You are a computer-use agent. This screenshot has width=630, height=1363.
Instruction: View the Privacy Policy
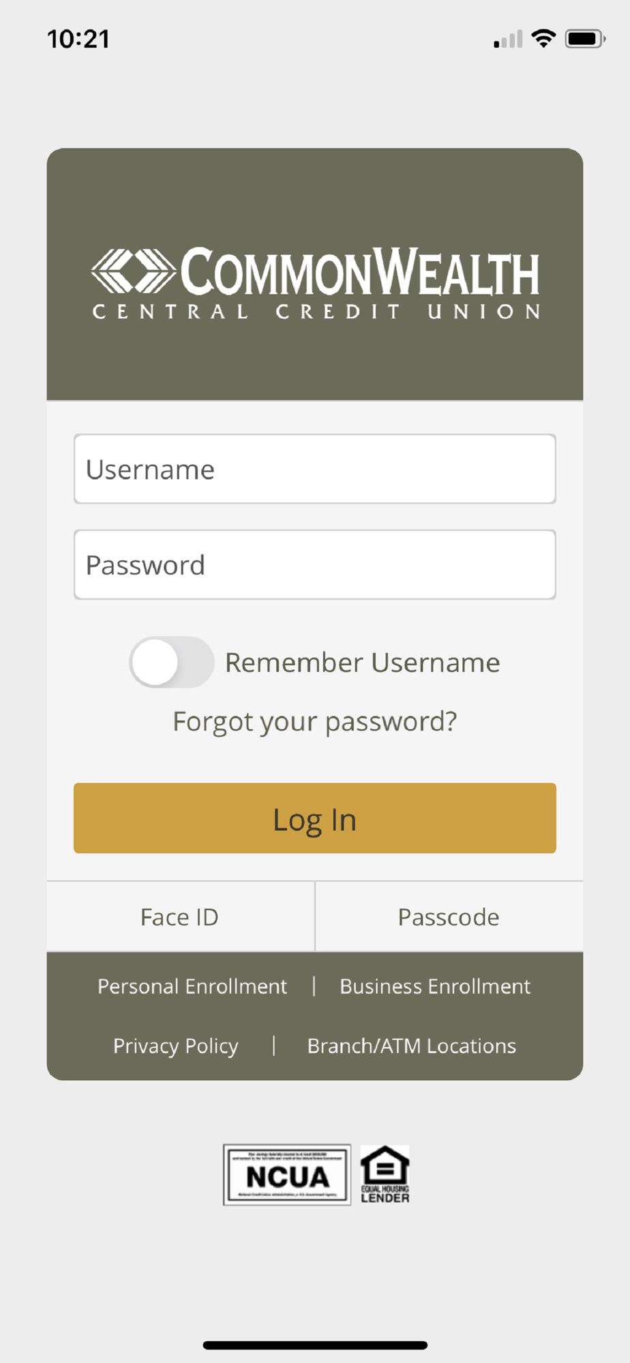pyautogui.click(x=176, y=1046)
